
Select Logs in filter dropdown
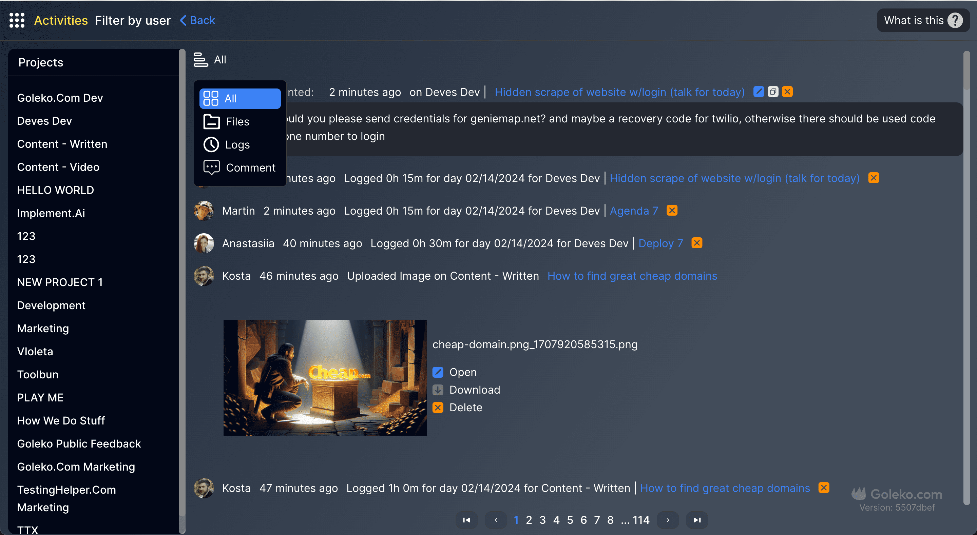point(237,145)
